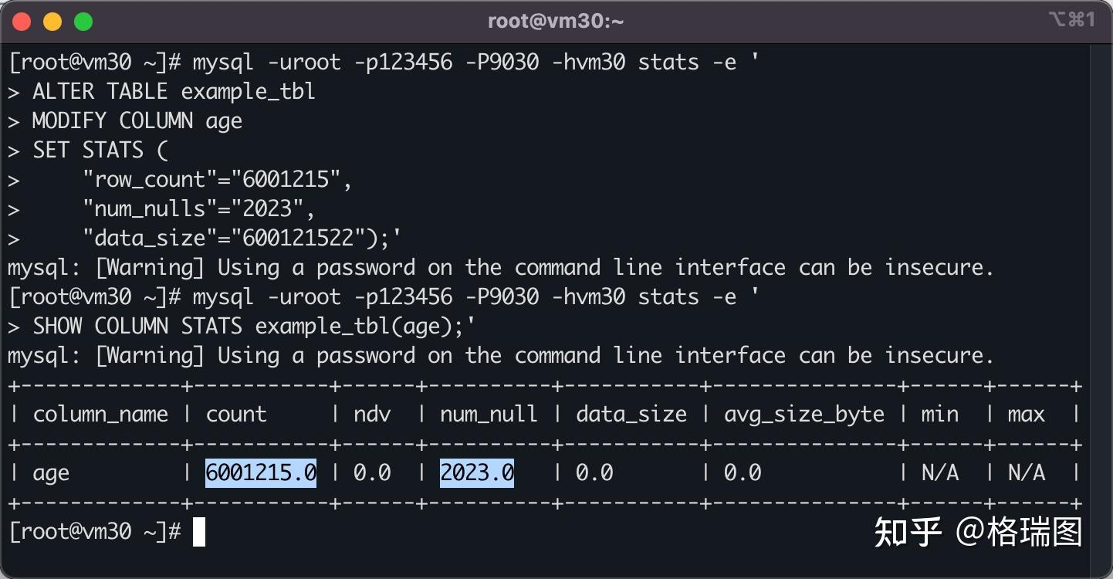The height and width of the screenshot is (579, 1113).
Task: Click the ⌥⌘1 shortcut indicator in title bar
Action: point(1071,20)
